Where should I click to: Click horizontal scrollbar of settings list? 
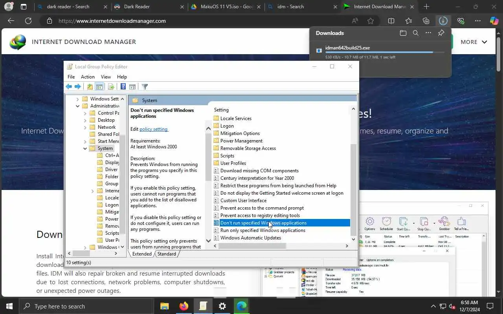click(x=252, y=246)
